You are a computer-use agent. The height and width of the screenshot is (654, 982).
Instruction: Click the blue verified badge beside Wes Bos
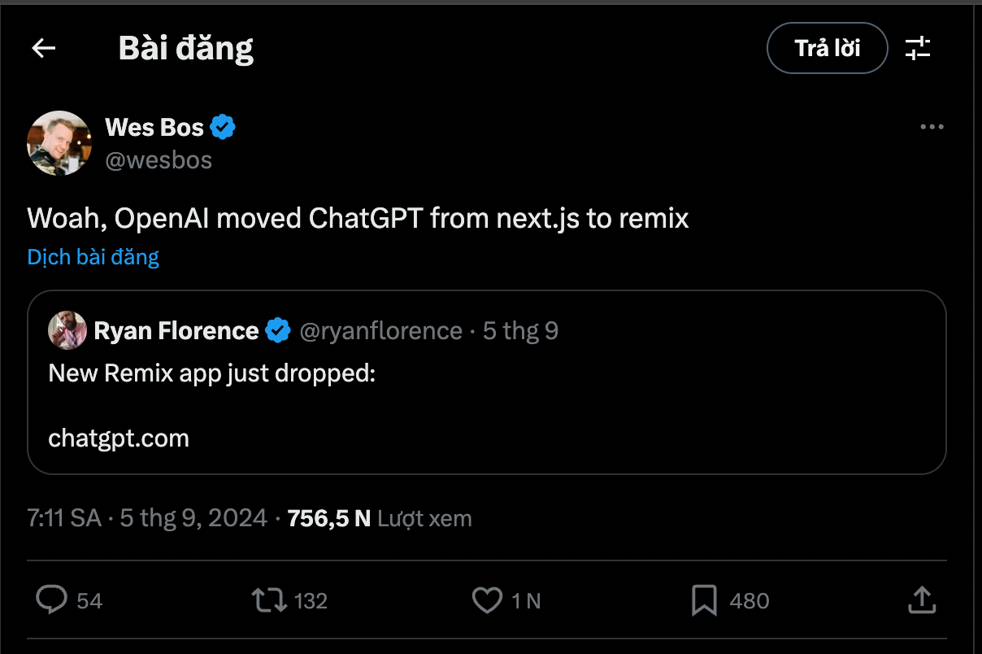pyautogui.click(x=223, y=128)
